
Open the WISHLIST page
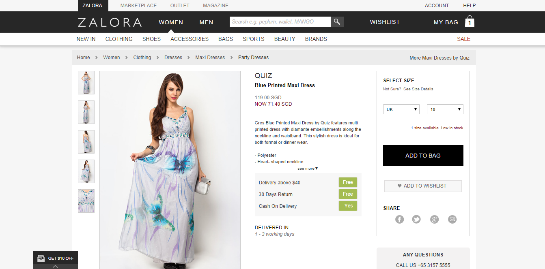click(x=385, y=22)
